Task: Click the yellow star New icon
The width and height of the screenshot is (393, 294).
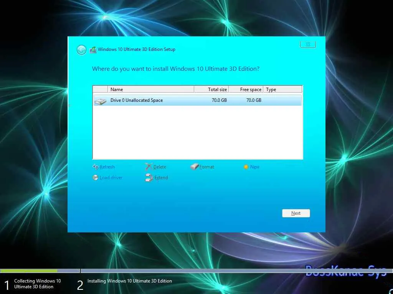Action: pos(246,167)
